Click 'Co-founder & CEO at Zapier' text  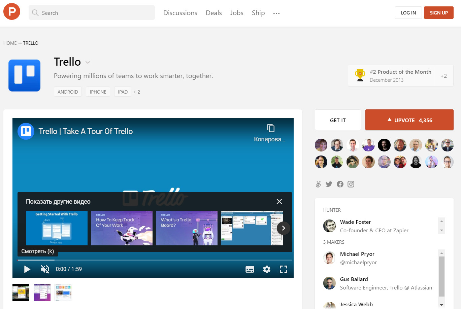point(374,230)
